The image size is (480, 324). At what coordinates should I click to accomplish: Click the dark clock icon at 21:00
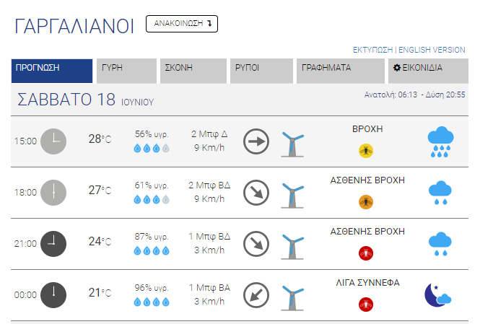point(53,244)
